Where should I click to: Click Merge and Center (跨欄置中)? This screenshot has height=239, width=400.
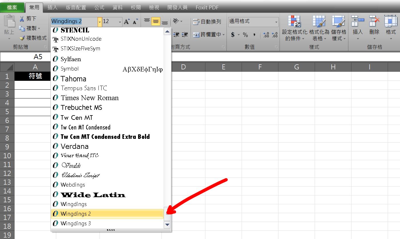coord(207,34)
